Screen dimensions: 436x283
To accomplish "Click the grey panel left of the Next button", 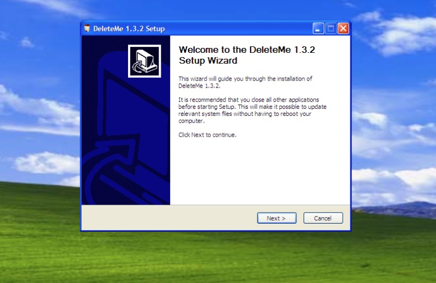I will [163, 218].
